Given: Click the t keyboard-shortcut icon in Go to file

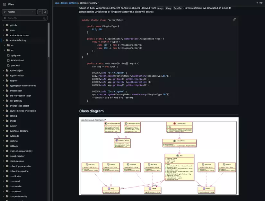Looking at the screenshot, I should click(44, 17).
